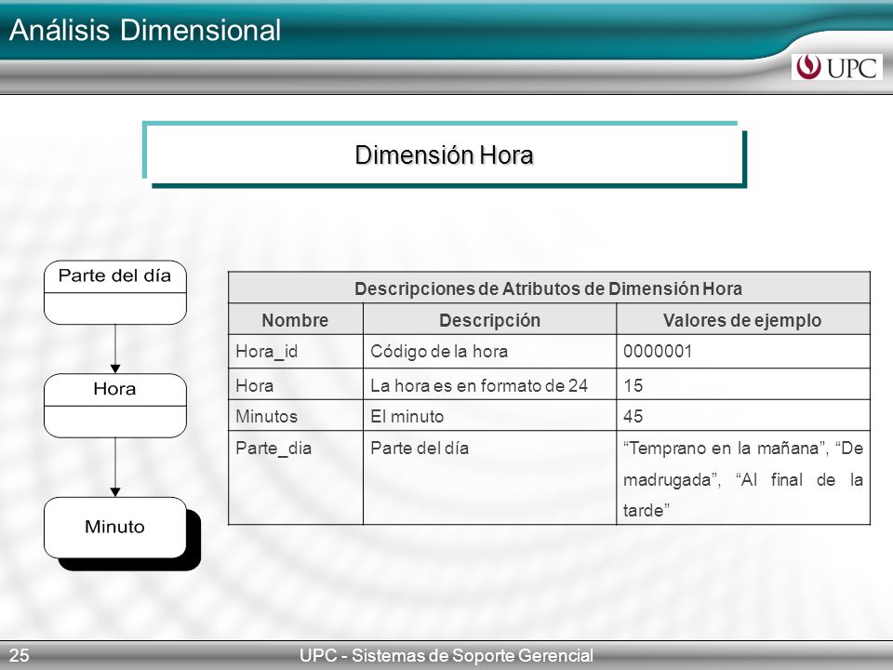Image resolution: width=893 pixels, height=670 pixels.
Task: Select the 'Análisis Dimensional' slide title
Action: pos(145,30)
